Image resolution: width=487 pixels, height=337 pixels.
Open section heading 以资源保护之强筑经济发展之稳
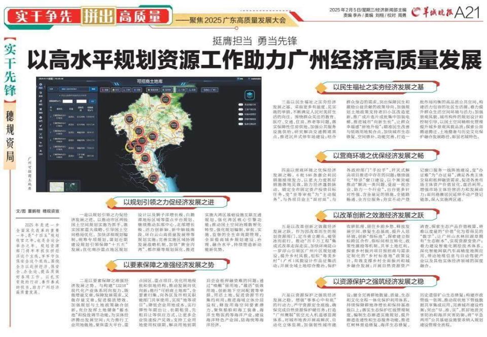click(378, 281)
